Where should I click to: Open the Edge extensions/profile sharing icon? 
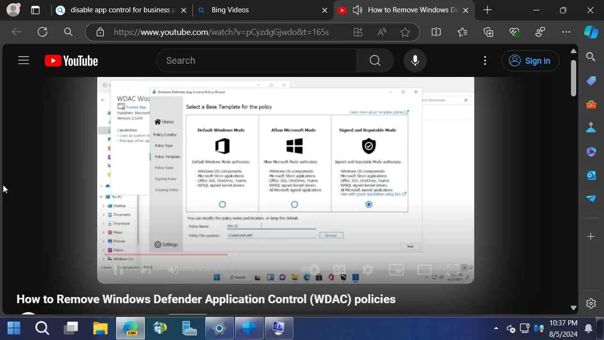(x=540, y=32)
